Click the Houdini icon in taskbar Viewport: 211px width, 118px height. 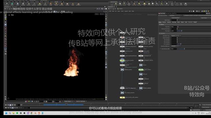coord(39,113)
